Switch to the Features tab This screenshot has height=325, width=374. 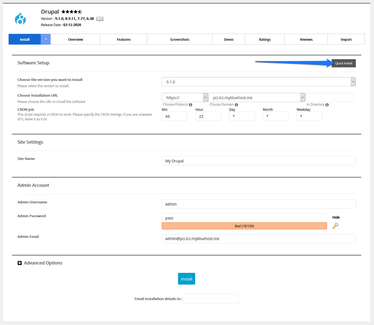[x=124, y=39]
